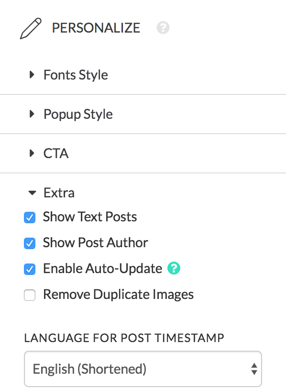Select the Popup Style section label
286x390 pixels.
(78, 115)
